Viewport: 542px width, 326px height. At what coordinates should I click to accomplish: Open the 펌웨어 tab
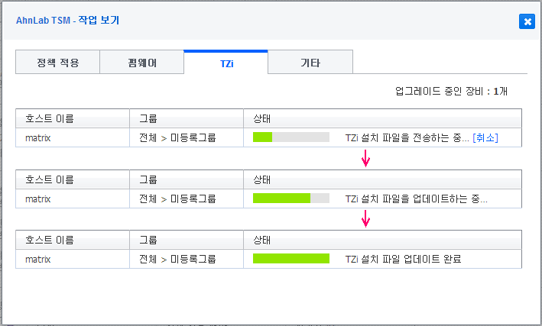point(141,63)
